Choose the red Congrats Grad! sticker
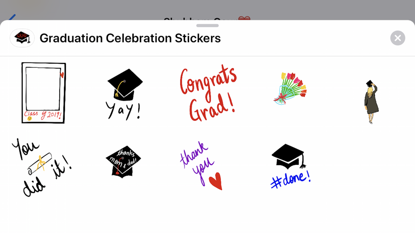This screenshot has height=233, width=415. 208,93
